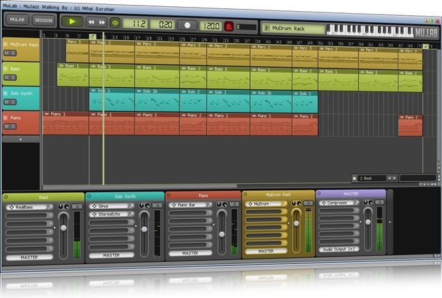
Task: Solo the MuDrum Rack track
Action: 13,53
